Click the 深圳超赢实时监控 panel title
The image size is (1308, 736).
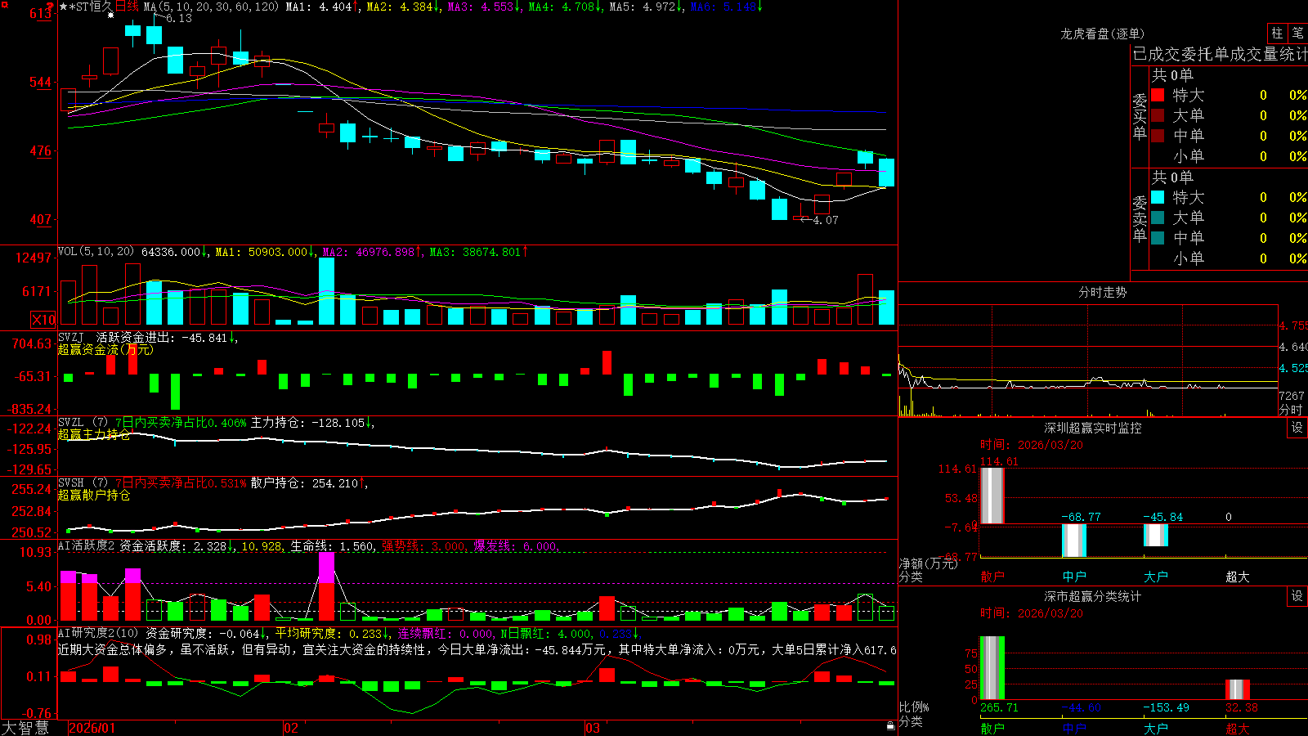tap(1093, 428)
